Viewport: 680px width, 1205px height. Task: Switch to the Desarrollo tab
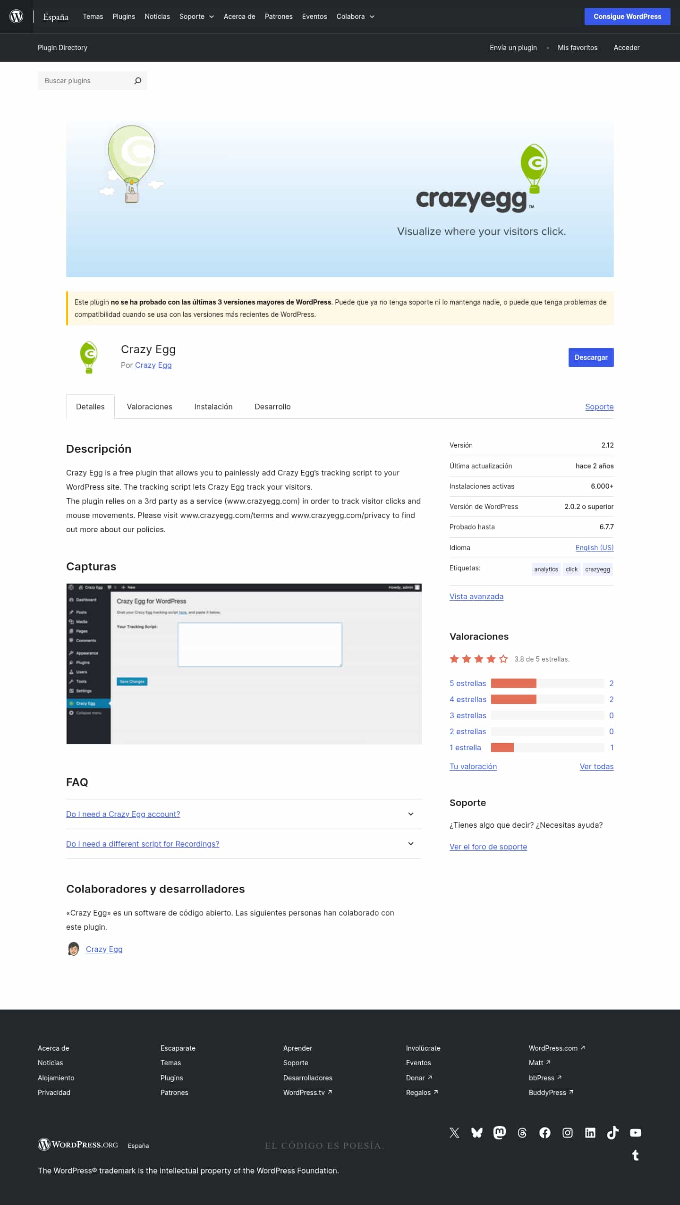point(272,407)
